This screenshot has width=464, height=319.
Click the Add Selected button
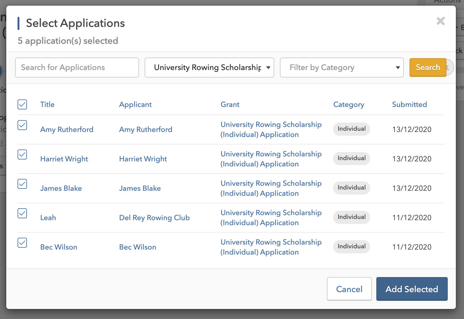pyautogui.click(x=412, y=289)
